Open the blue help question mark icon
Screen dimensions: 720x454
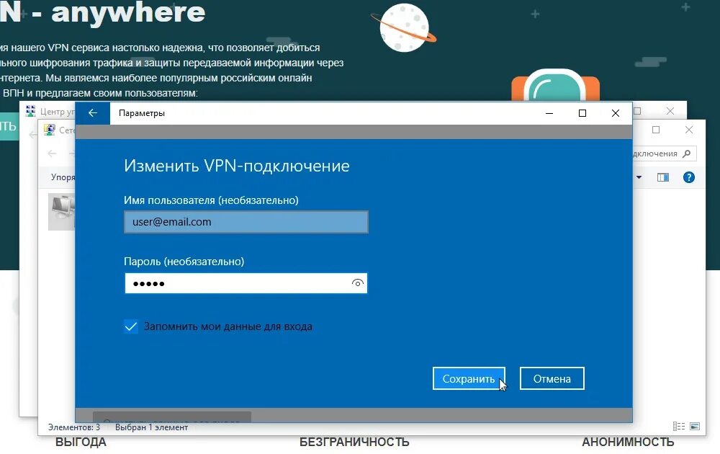(688, 177)
